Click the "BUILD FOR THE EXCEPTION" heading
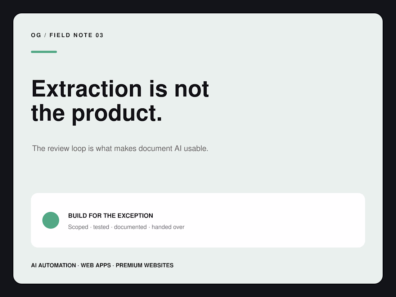 [111, 216]
